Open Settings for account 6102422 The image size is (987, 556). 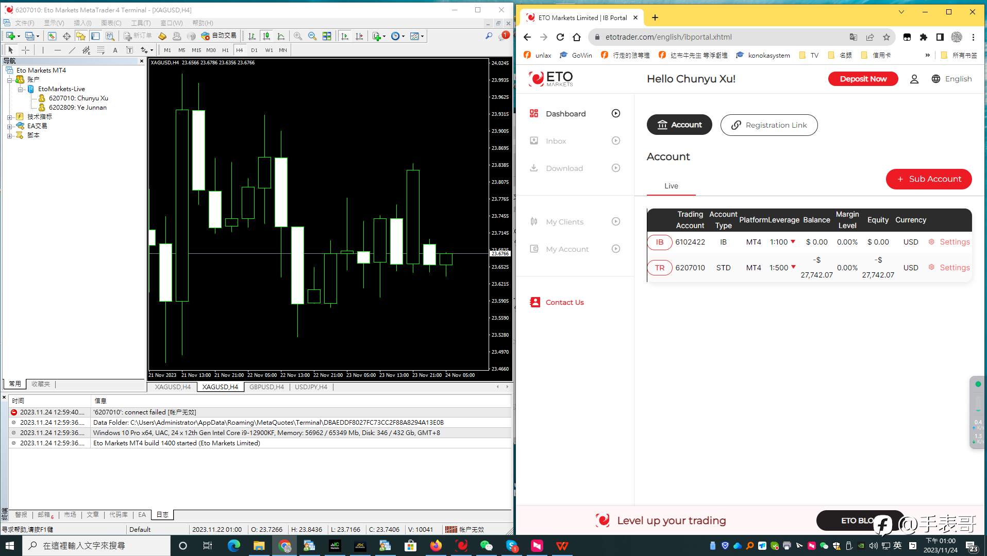tap(949, 242)
